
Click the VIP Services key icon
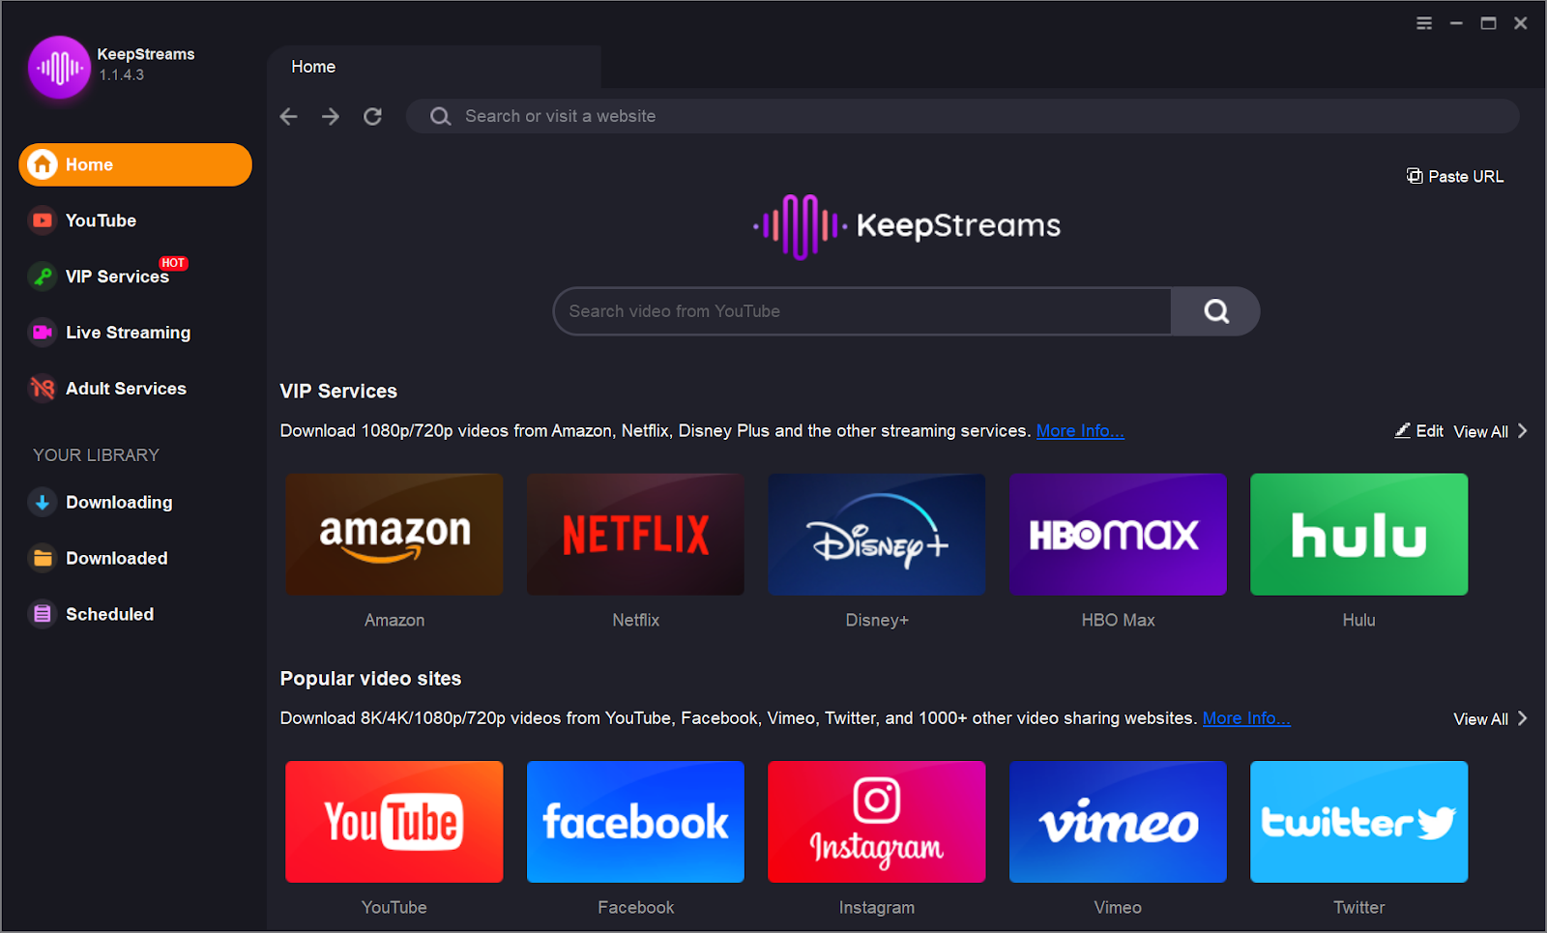(x=43, y=277)
